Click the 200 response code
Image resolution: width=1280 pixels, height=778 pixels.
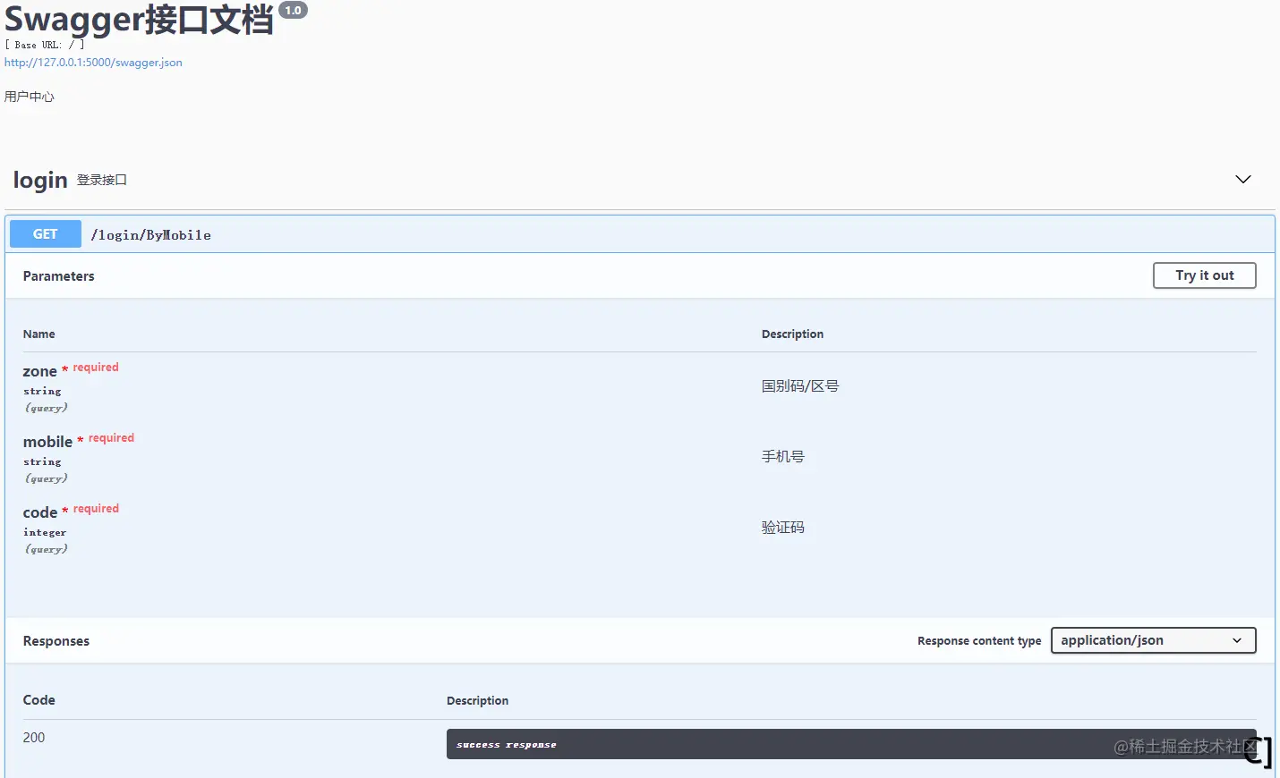[x=34, y=738]
